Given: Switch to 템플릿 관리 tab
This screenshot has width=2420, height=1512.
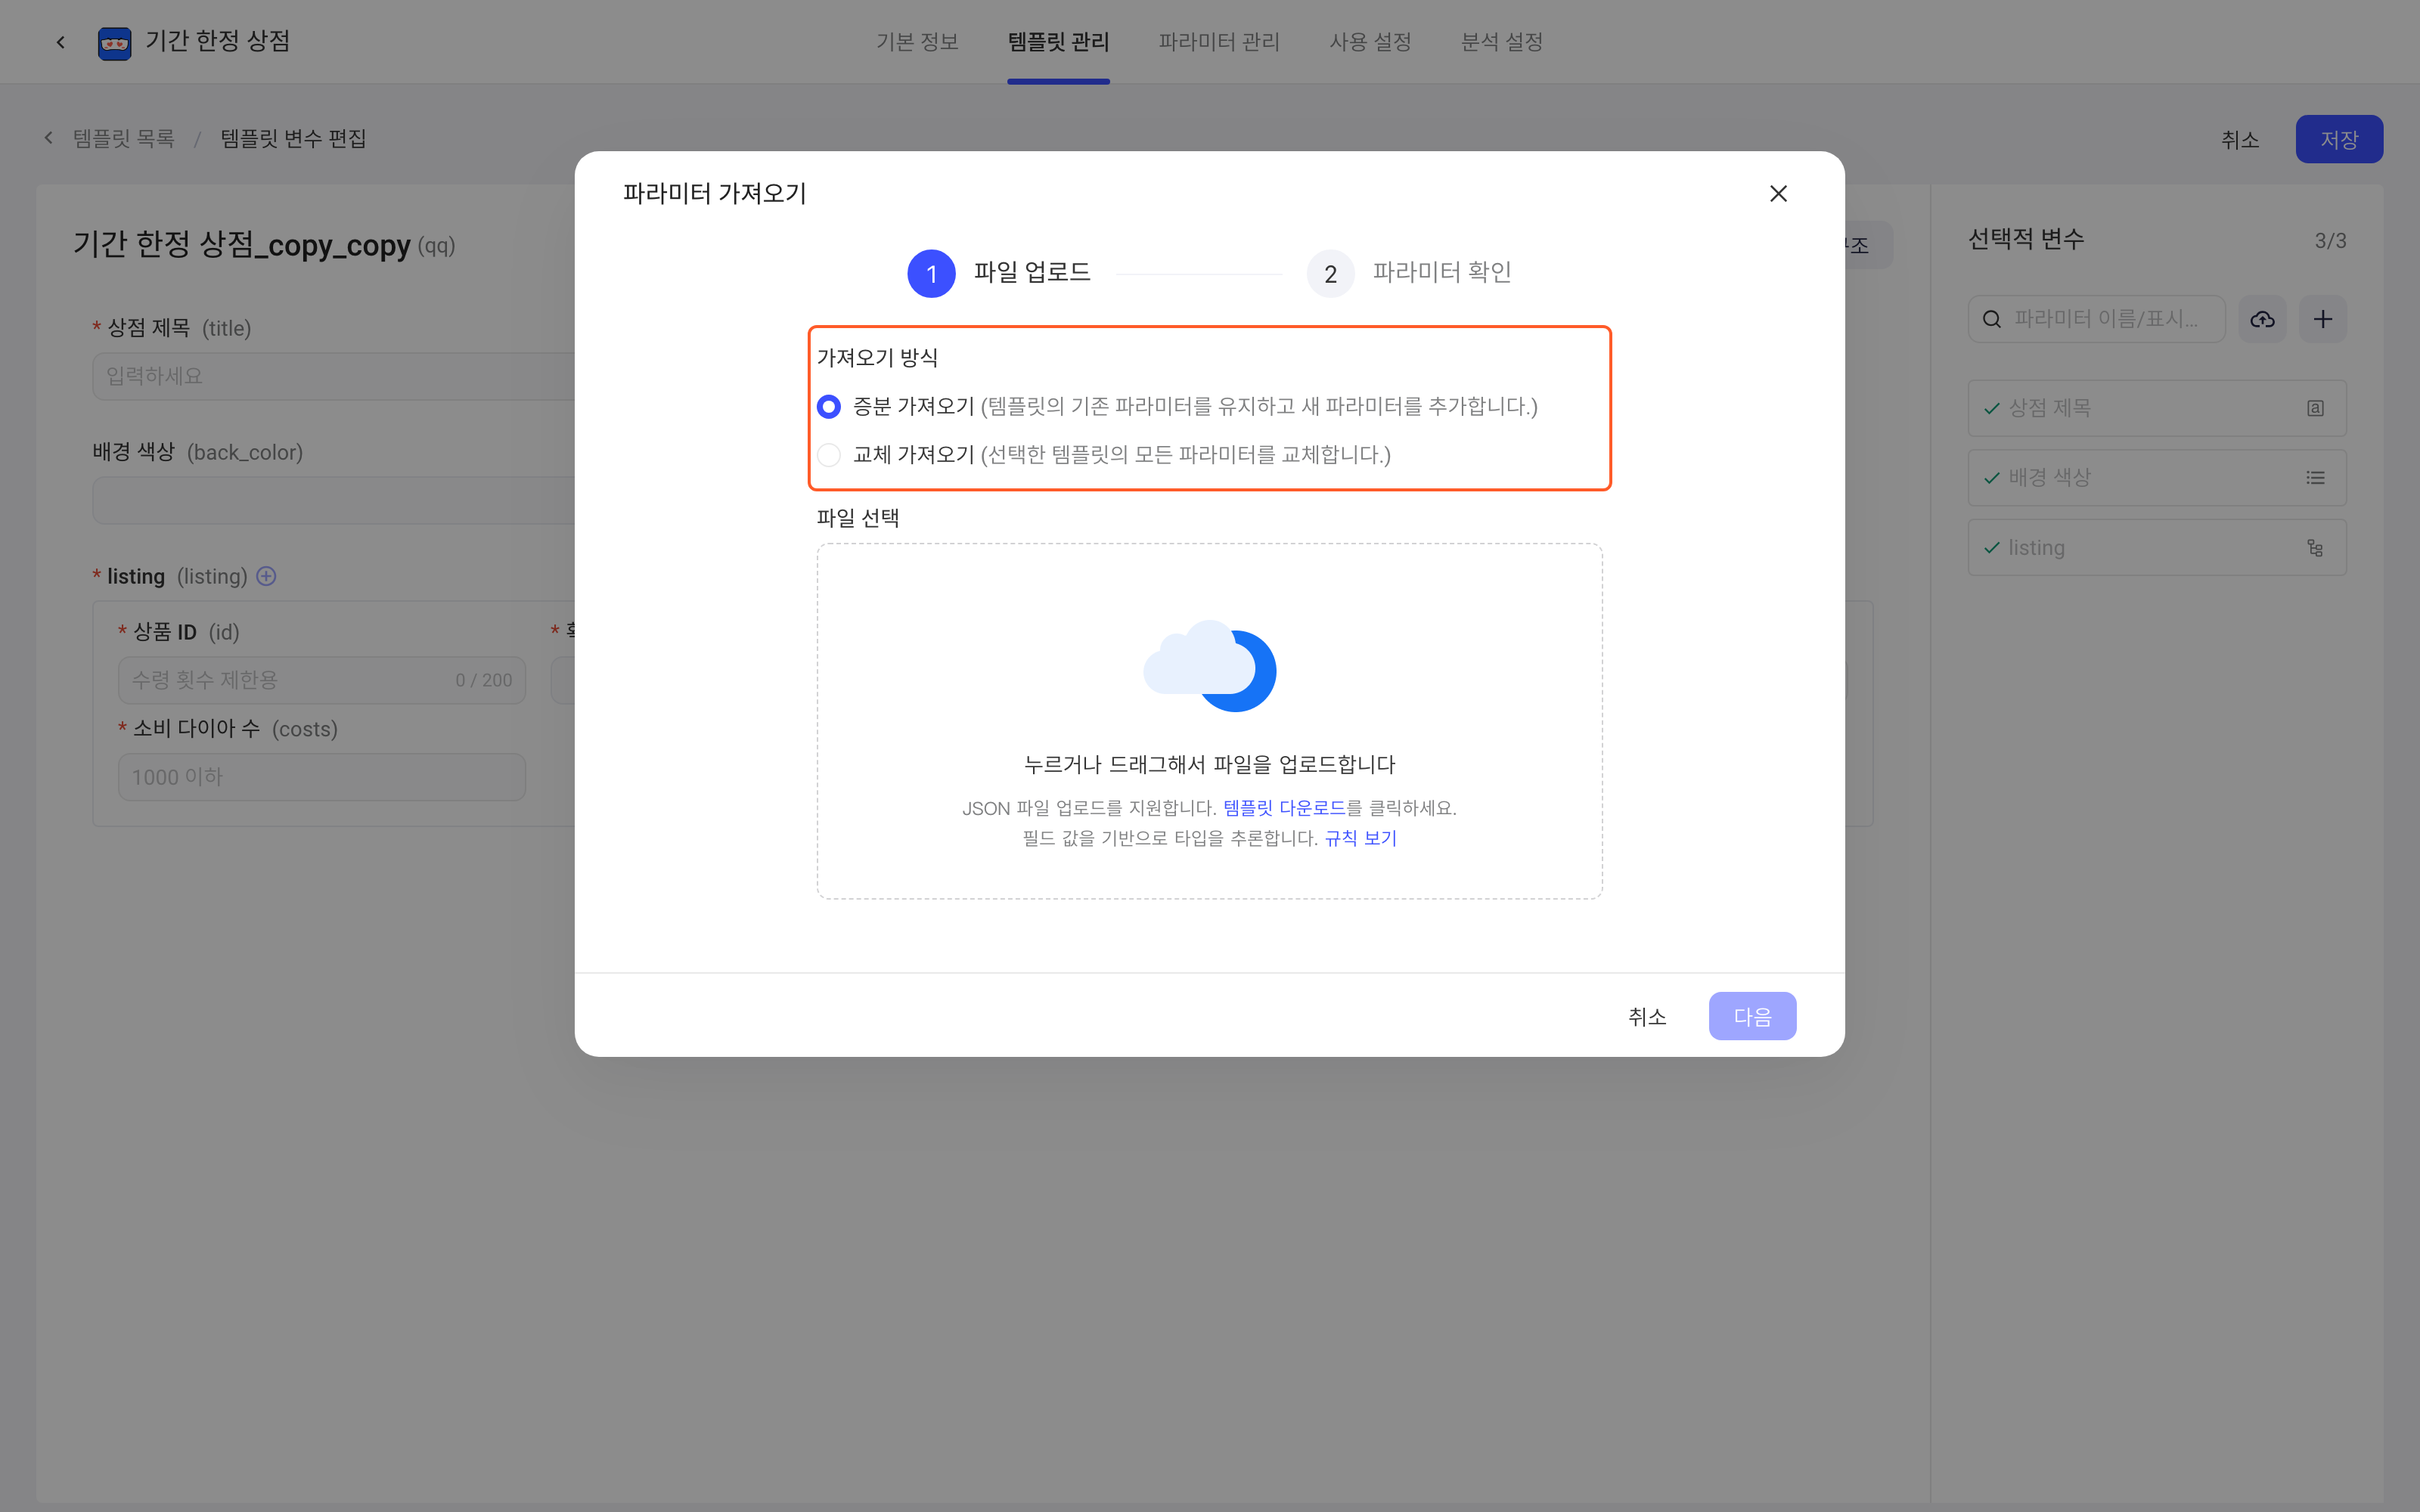Looking at the screenshot, I should coord(1058,42).
